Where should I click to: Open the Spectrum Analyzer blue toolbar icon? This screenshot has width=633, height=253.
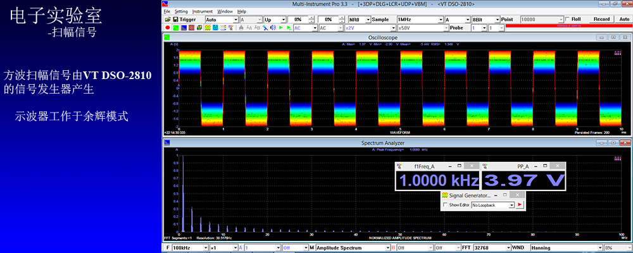[184, 28]
